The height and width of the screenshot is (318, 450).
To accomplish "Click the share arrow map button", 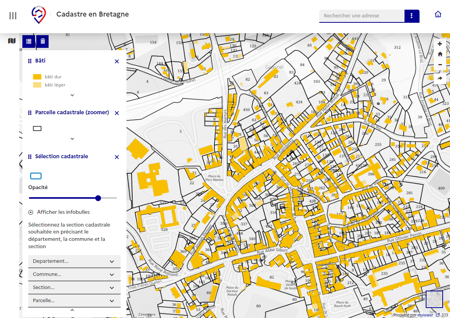I will tap(440, 78).
